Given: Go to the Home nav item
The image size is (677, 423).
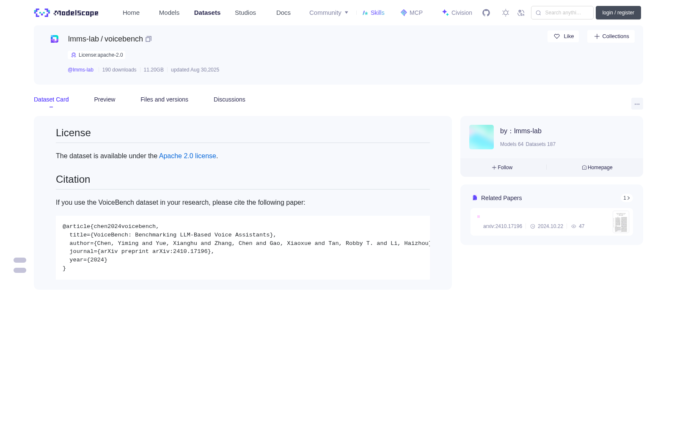Looking at the screenshot, I should click(131, 13).
